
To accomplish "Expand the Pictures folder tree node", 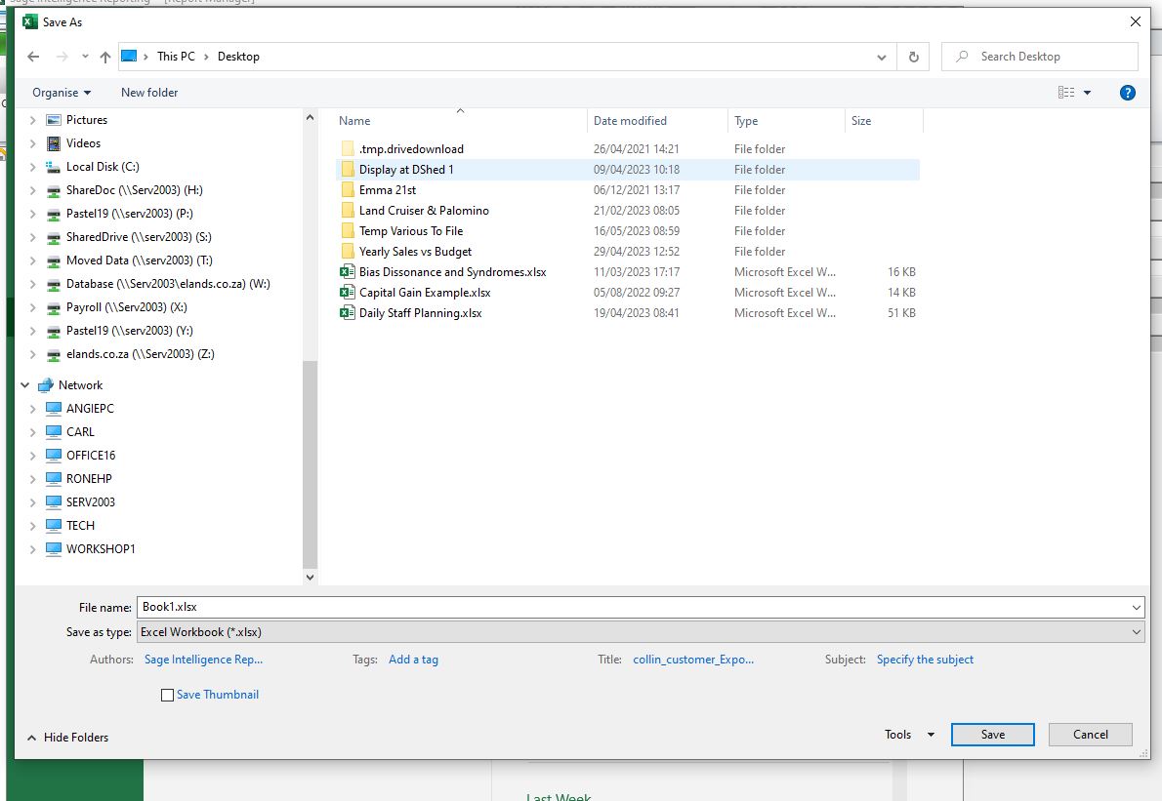I will (x=32, y=120).
